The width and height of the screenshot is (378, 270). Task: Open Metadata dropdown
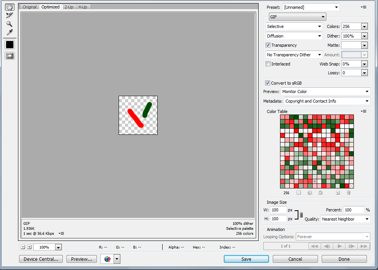coord(327,101)
